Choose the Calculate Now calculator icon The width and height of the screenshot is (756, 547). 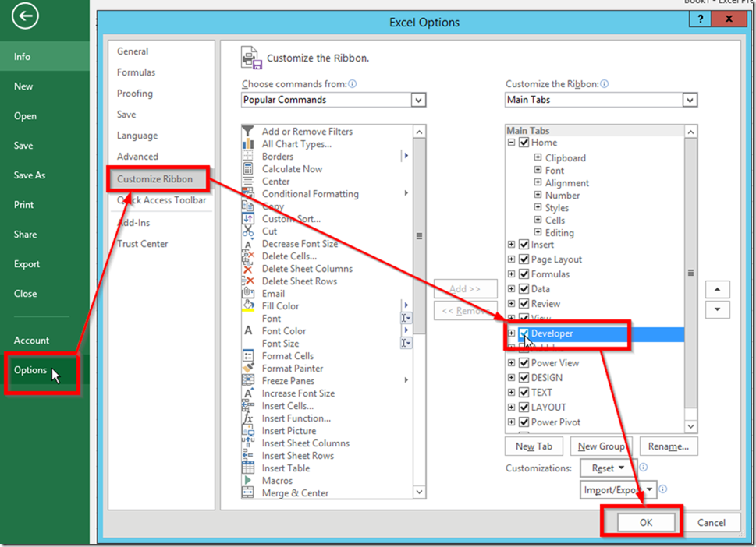click(248, 168)
